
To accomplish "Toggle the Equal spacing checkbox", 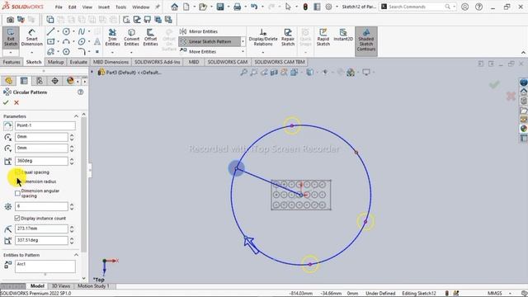I will coord(17,172).
